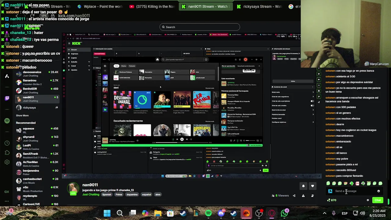Viewport: 391px width, 220px height.
Task: Open ESP language switcher in tray
Action: pos(345,213)
